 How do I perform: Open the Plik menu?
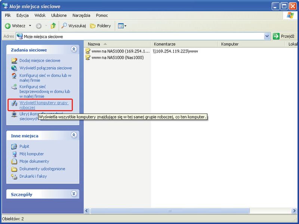pyautogui.click(x=8, y=15)
